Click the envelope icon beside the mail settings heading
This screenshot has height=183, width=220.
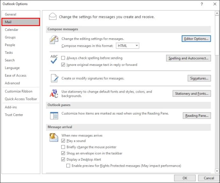53,16
